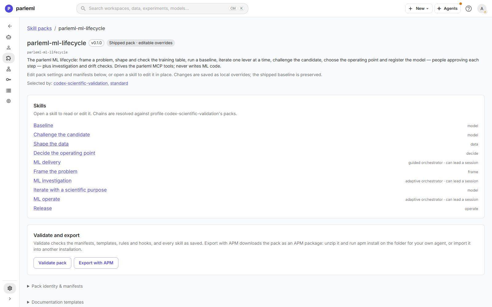Open the ML delivery skill
The width and height of the screenshot is (492, 307).
[x=47, y=162]
